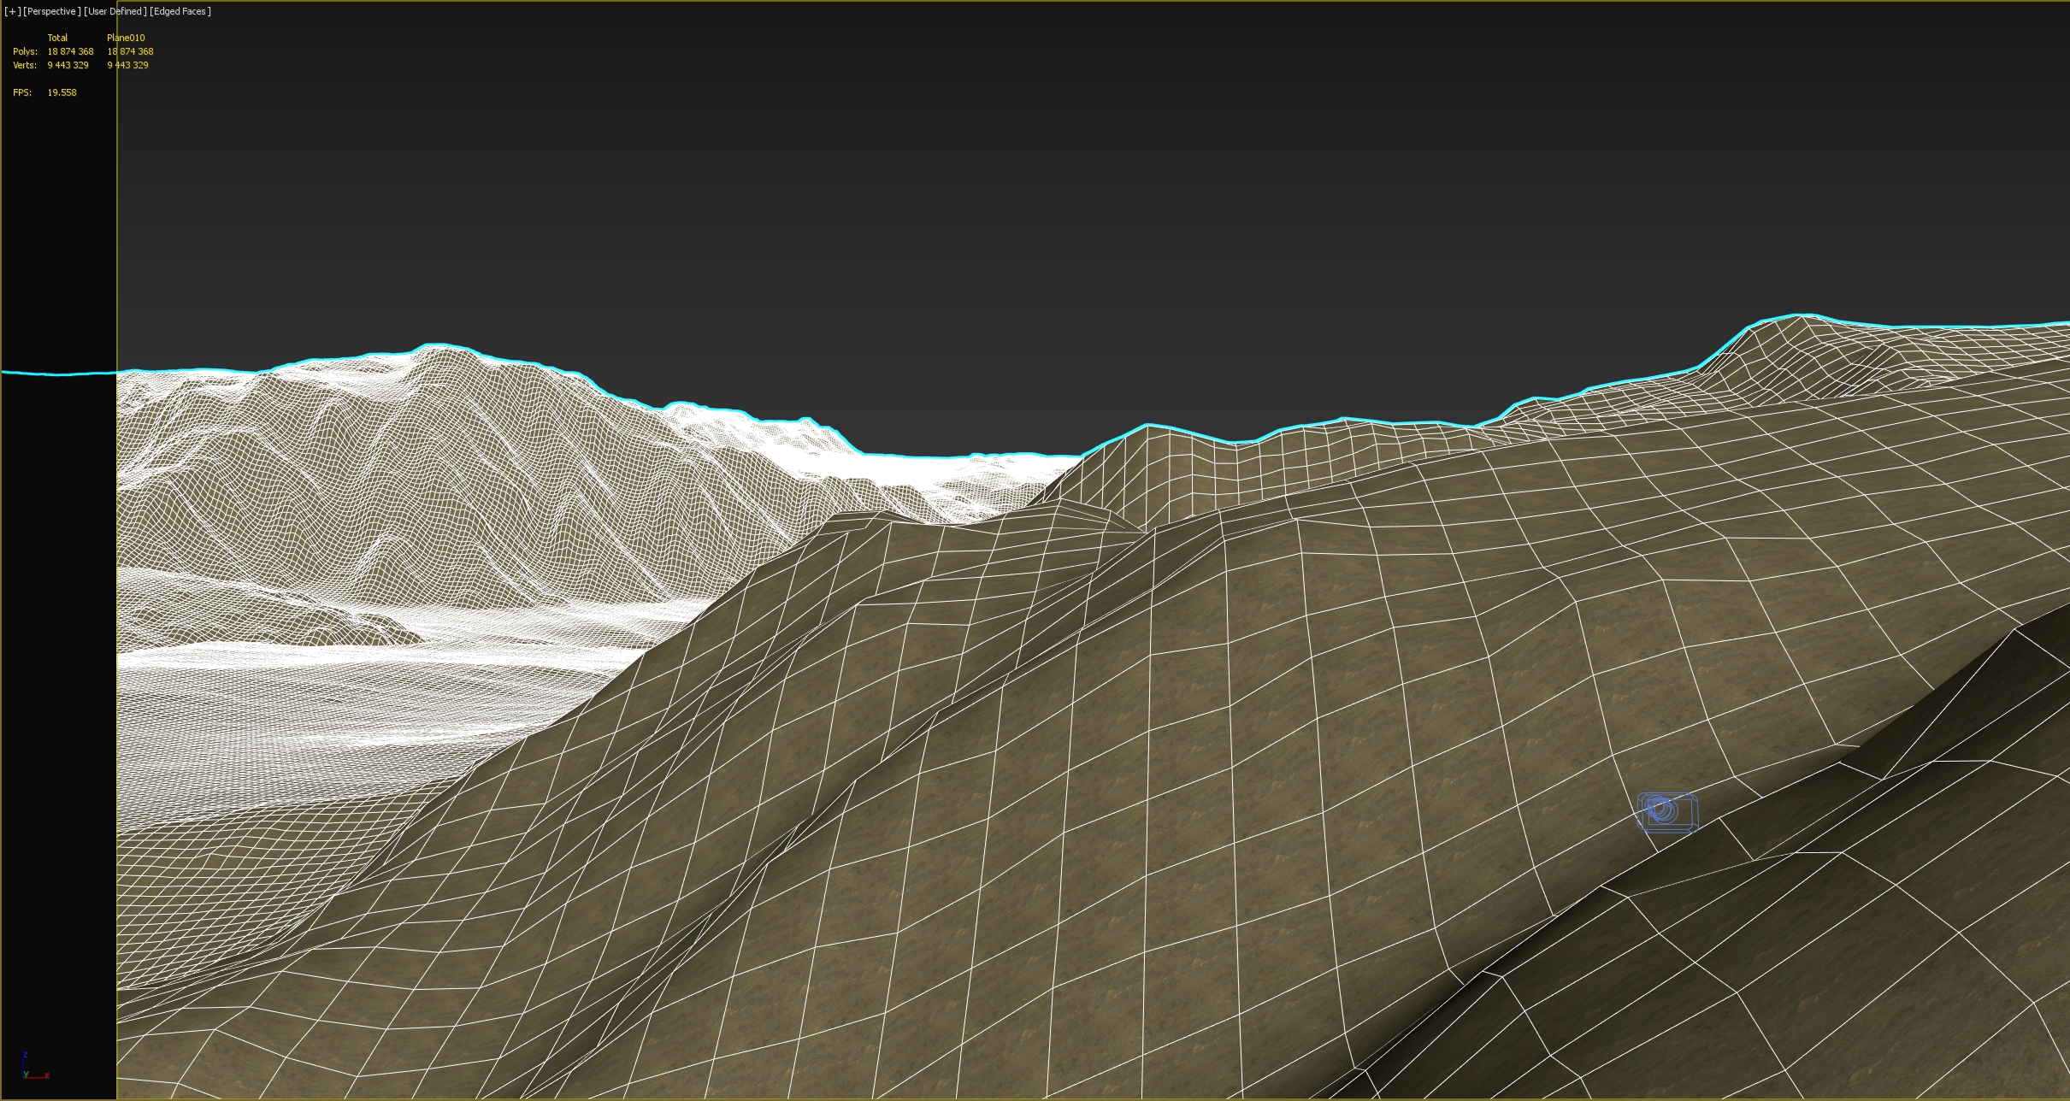Click the Total verts value 9 443 329

68,65
